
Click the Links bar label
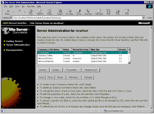pos(150,18)
